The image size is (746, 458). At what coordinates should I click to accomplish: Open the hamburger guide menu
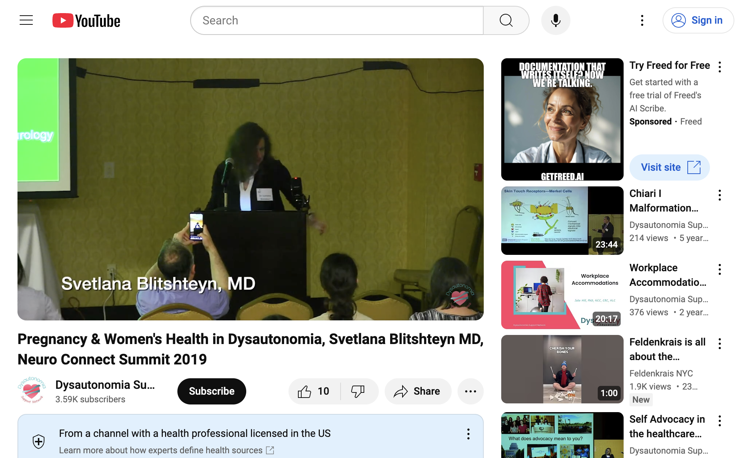[26, 20]
